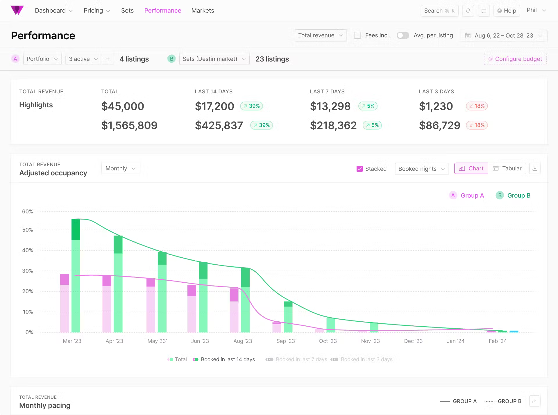
Task: Click Configure budget button
Action: (x=516, y=59)
